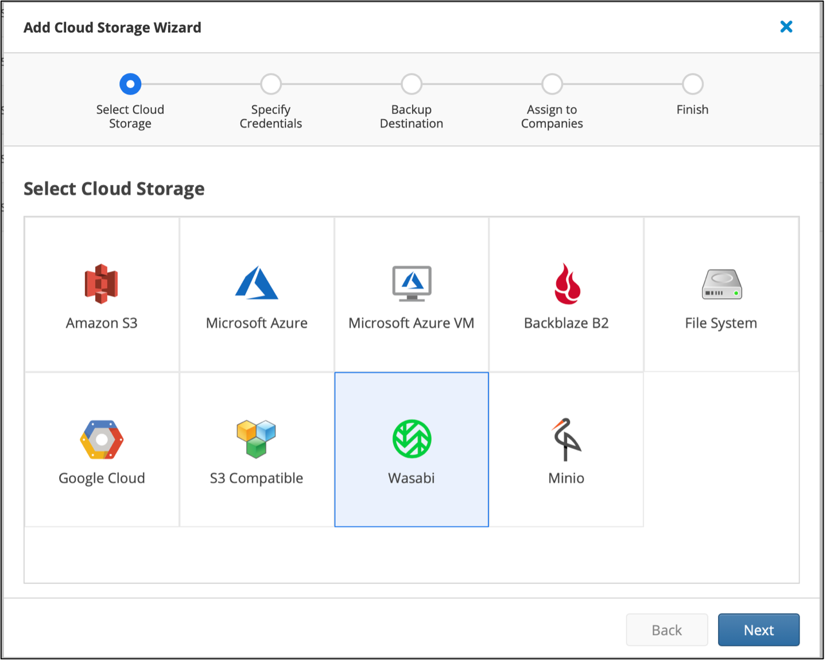Select the green Wasabi logo
The image size is (826, 661).
point(412,439)
